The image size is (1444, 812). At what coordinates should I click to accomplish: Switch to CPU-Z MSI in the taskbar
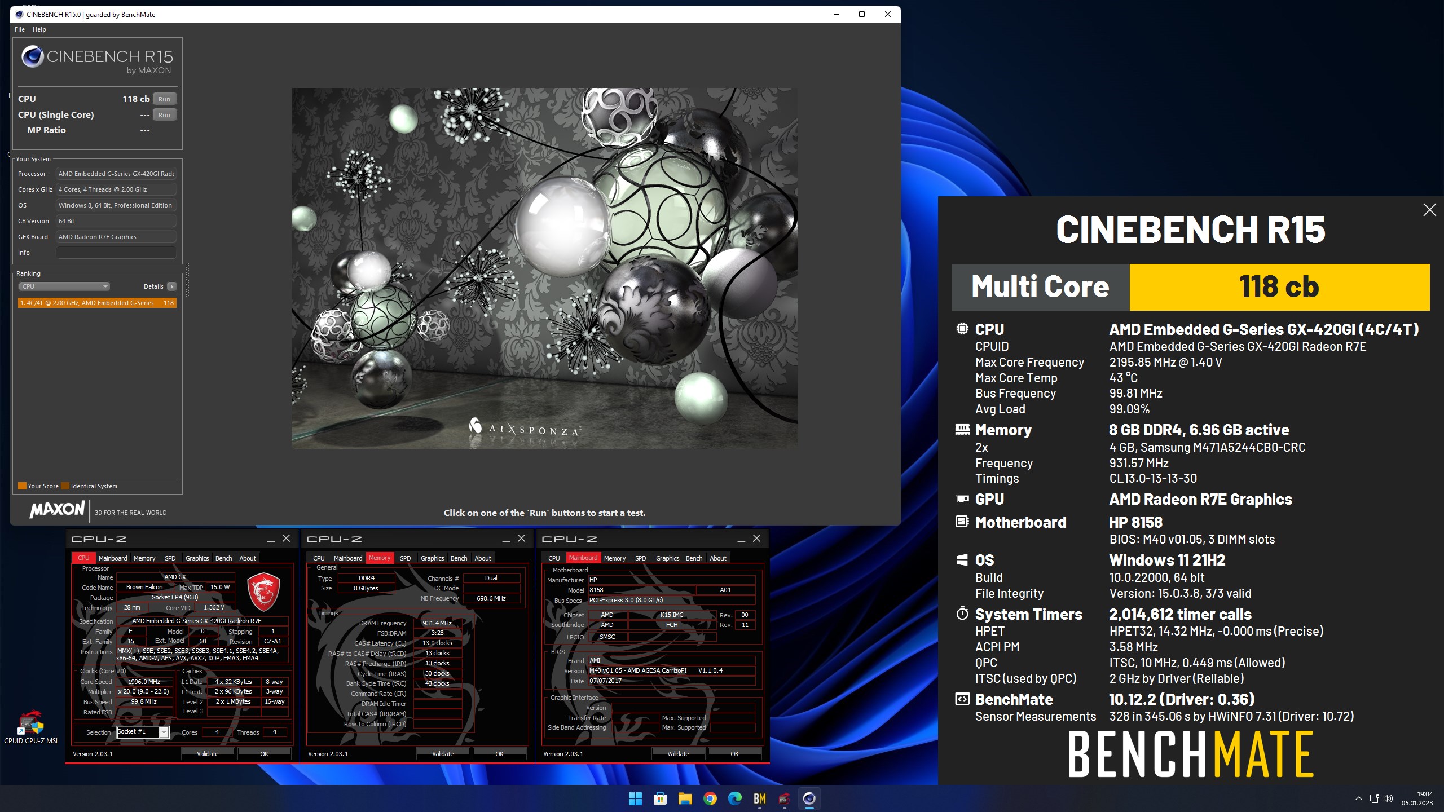click(x=784, y=798)
